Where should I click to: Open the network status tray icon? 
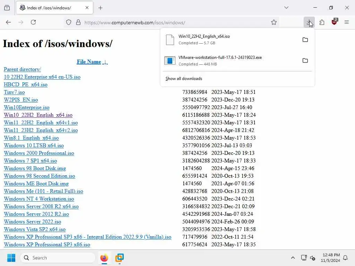pyautogui.click(x=304, y=258)
